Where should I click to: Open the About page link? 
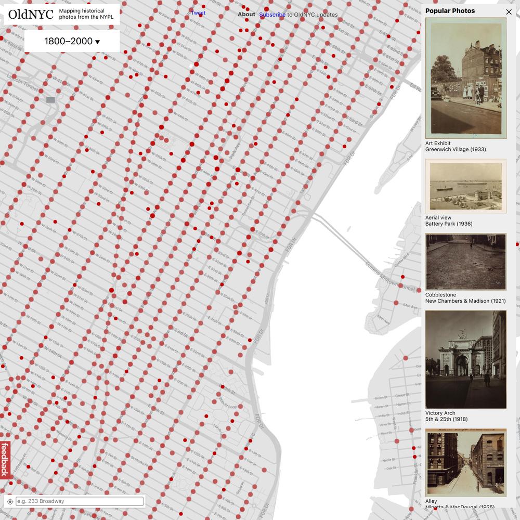click(246, 14)
